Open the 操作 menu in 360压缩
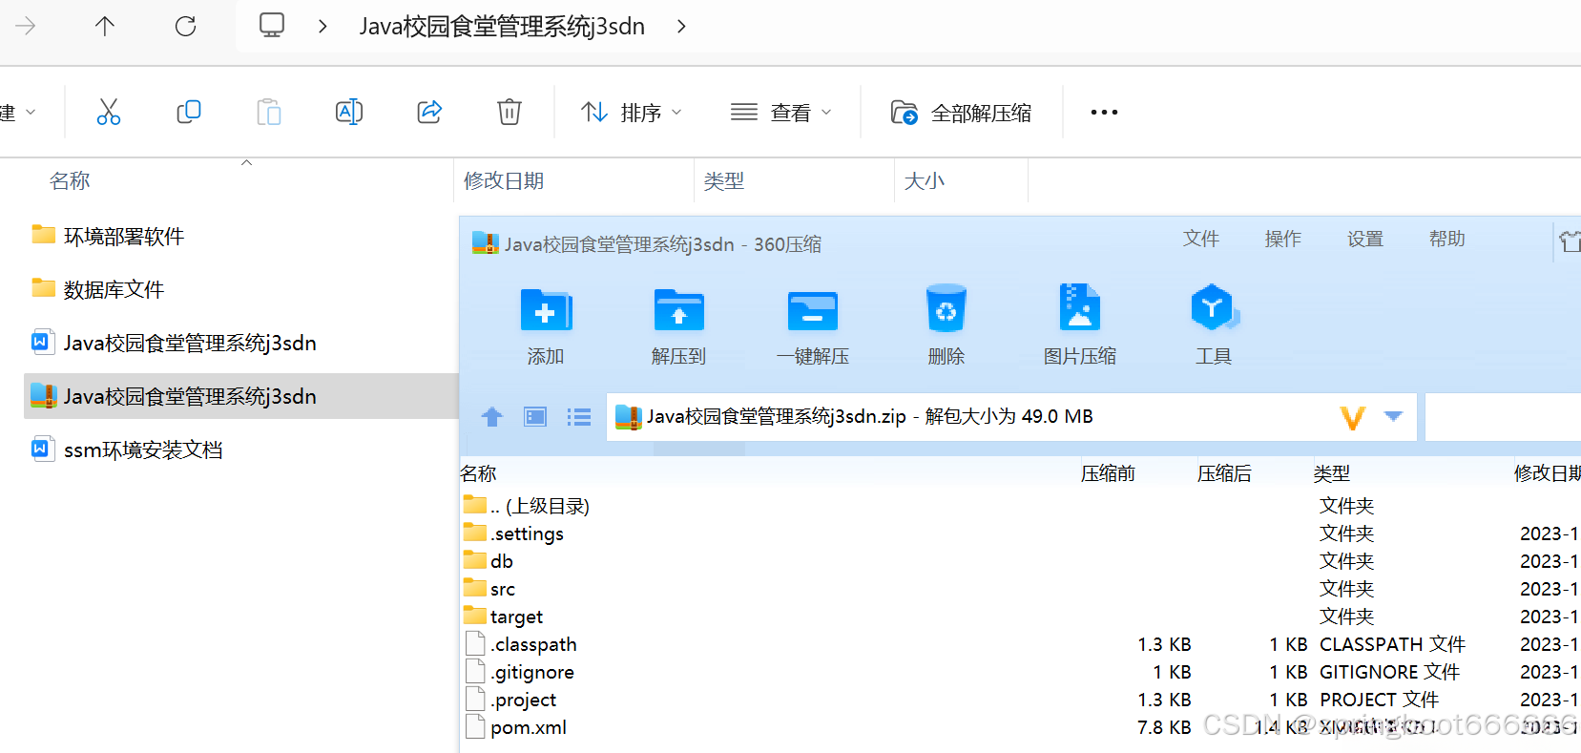 click(1283, 239)
